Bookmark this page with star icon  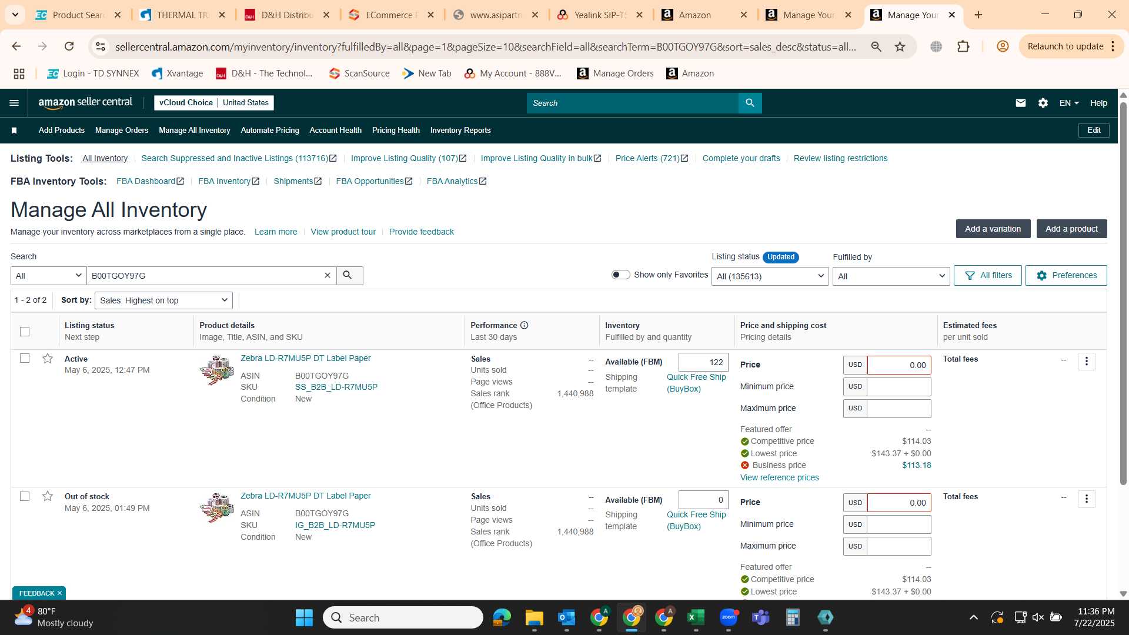click(900, 46)
